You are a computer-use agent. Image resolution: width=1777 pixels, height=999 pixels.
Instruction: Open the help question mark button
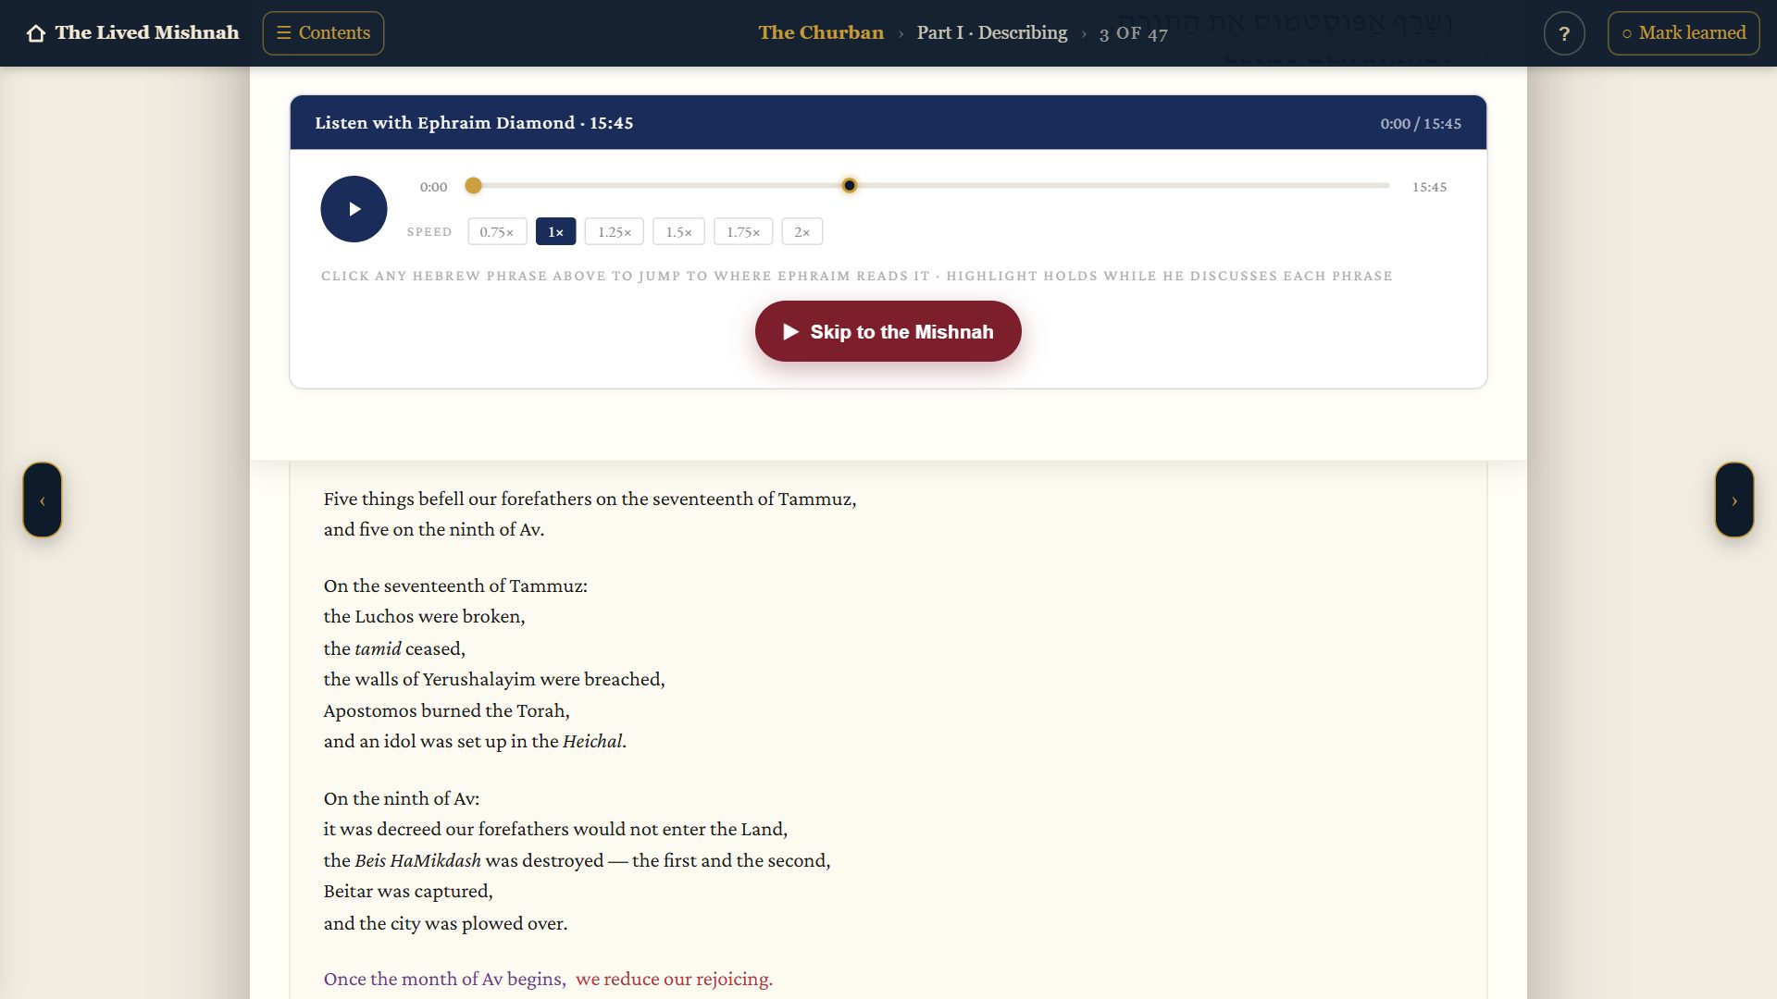point(1564,33)
